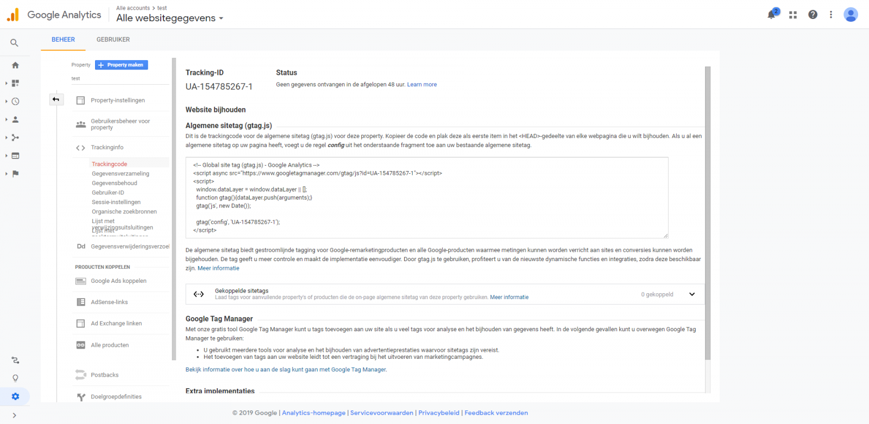Select Sessie-instellingen menu item
The image size is (869, 424).
pyautogui.click(x=116, y=202)
